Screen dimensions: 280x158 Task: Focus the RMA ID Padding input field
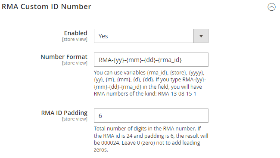(x=151, y=115)
